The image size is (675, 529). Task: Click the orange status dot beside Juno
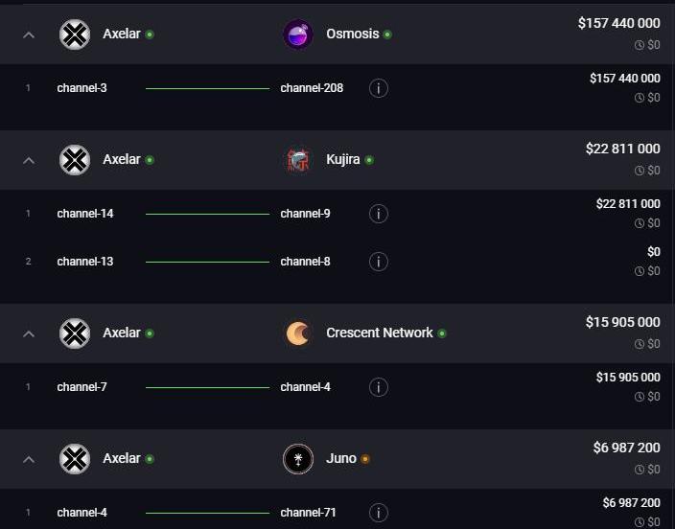coord(365,459)
